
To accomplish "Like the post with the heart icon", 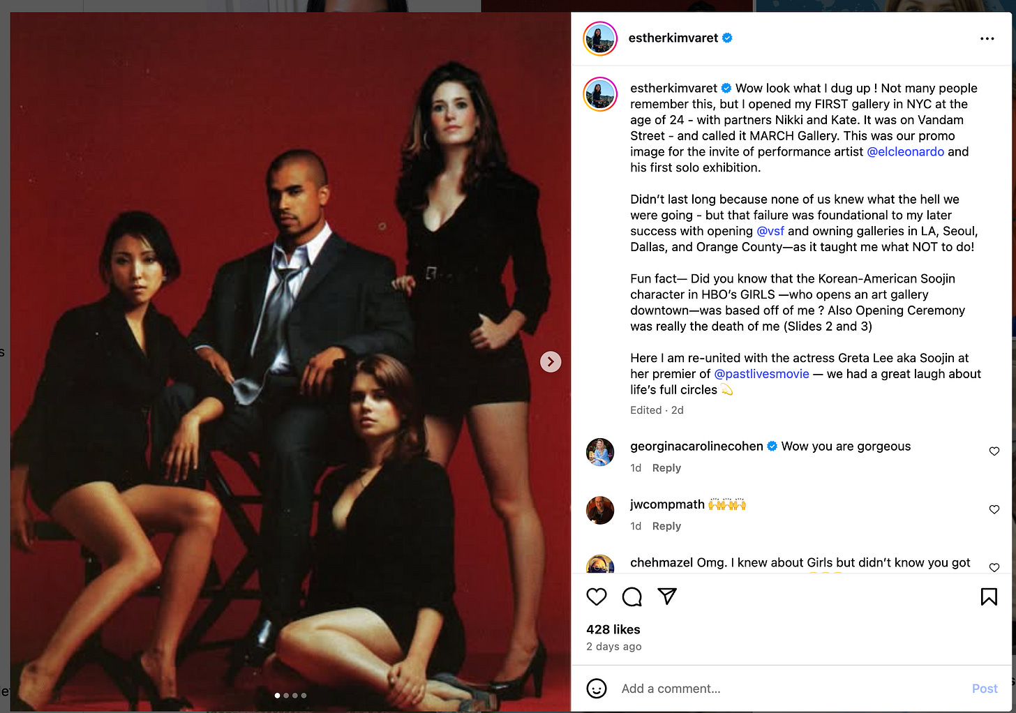I will pyautogui.click(x=597, y=596).
